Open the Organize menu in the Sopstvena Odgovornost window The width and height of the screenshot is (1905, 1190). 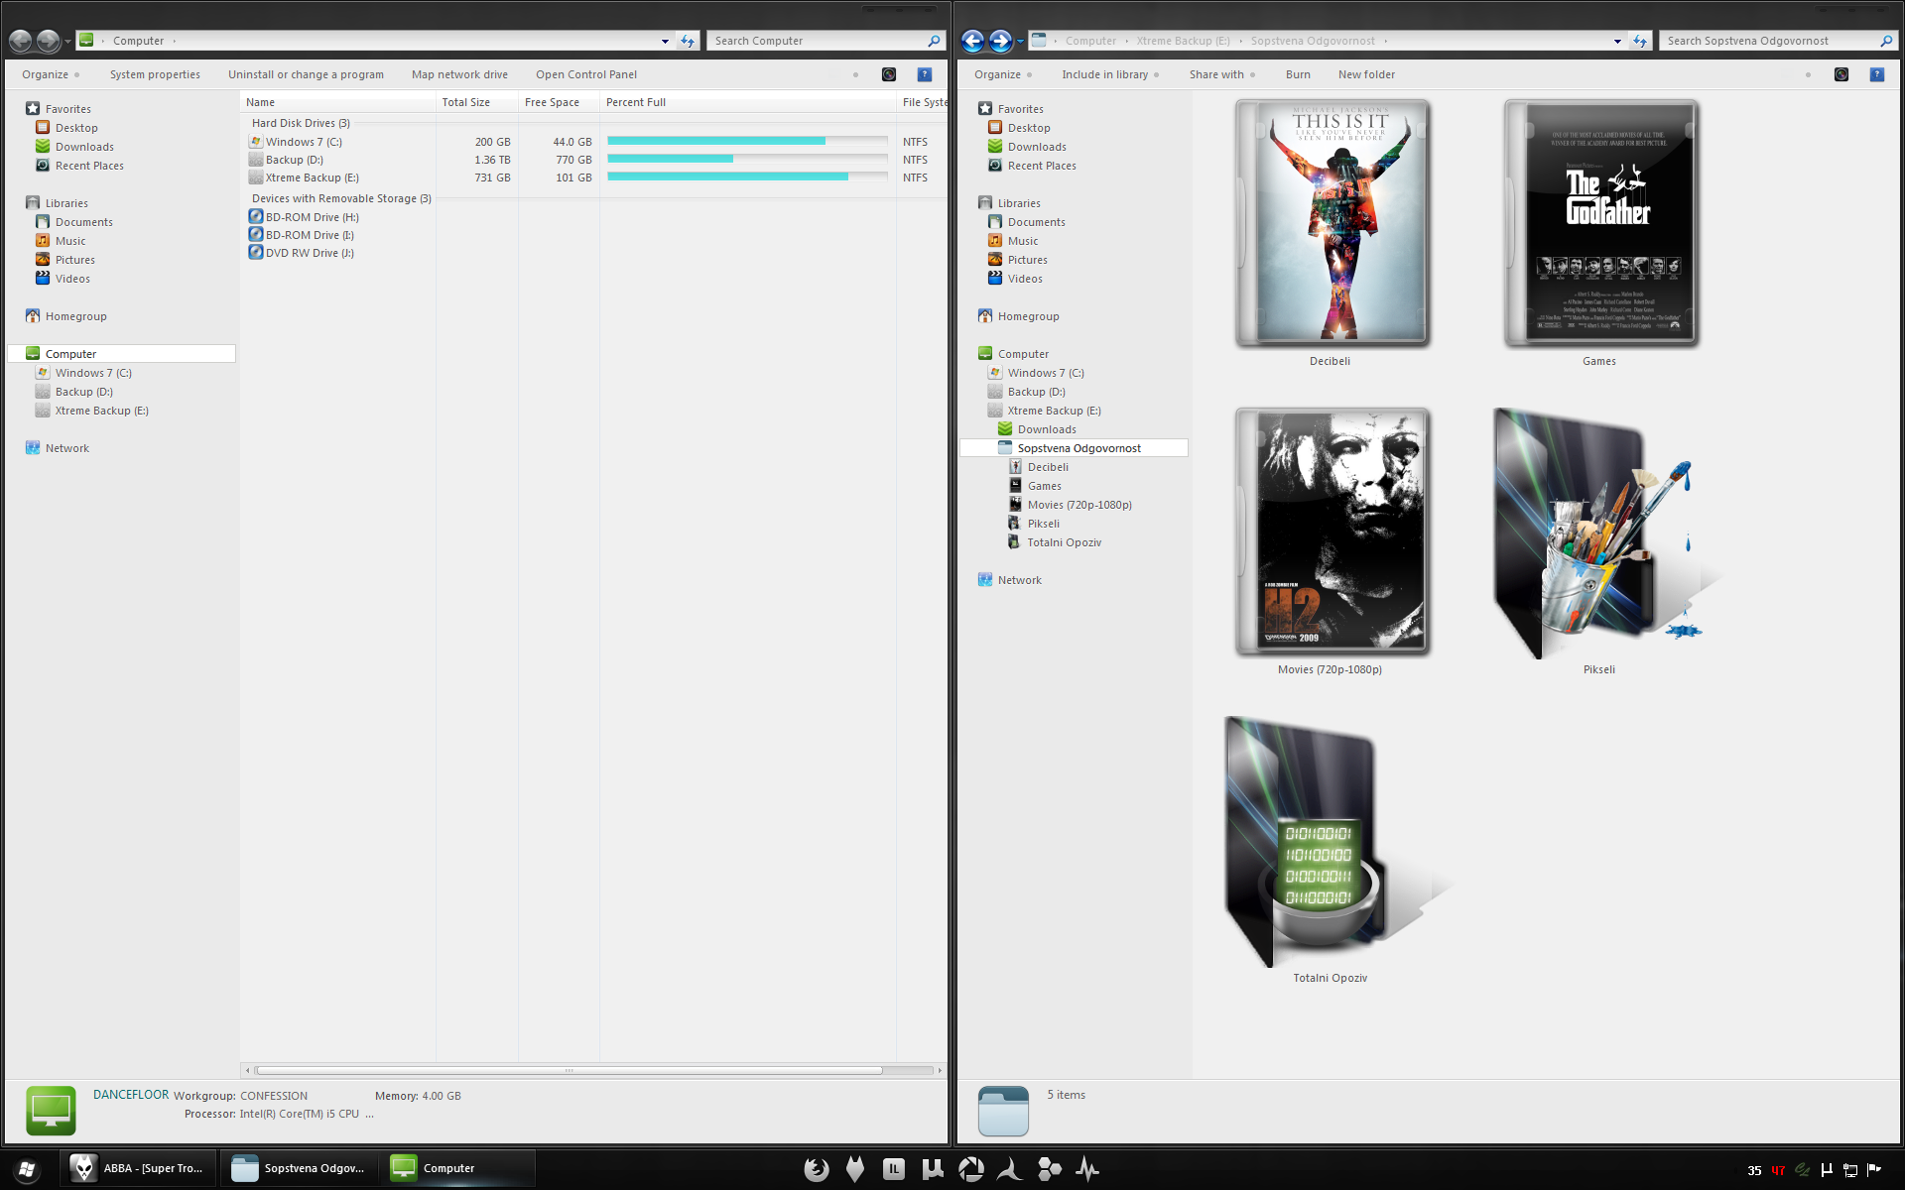[x=1003, y=74]
